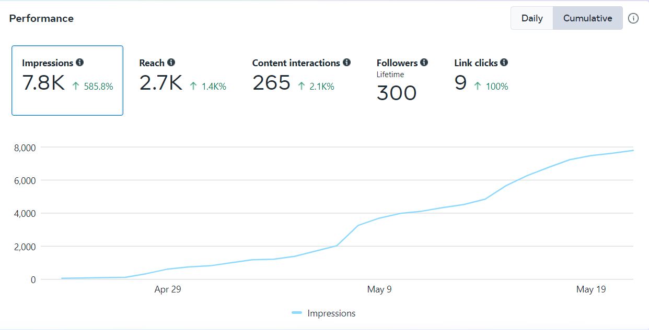
Task: Click the info icon beside Impressions
Action: (x=79, y=63)
